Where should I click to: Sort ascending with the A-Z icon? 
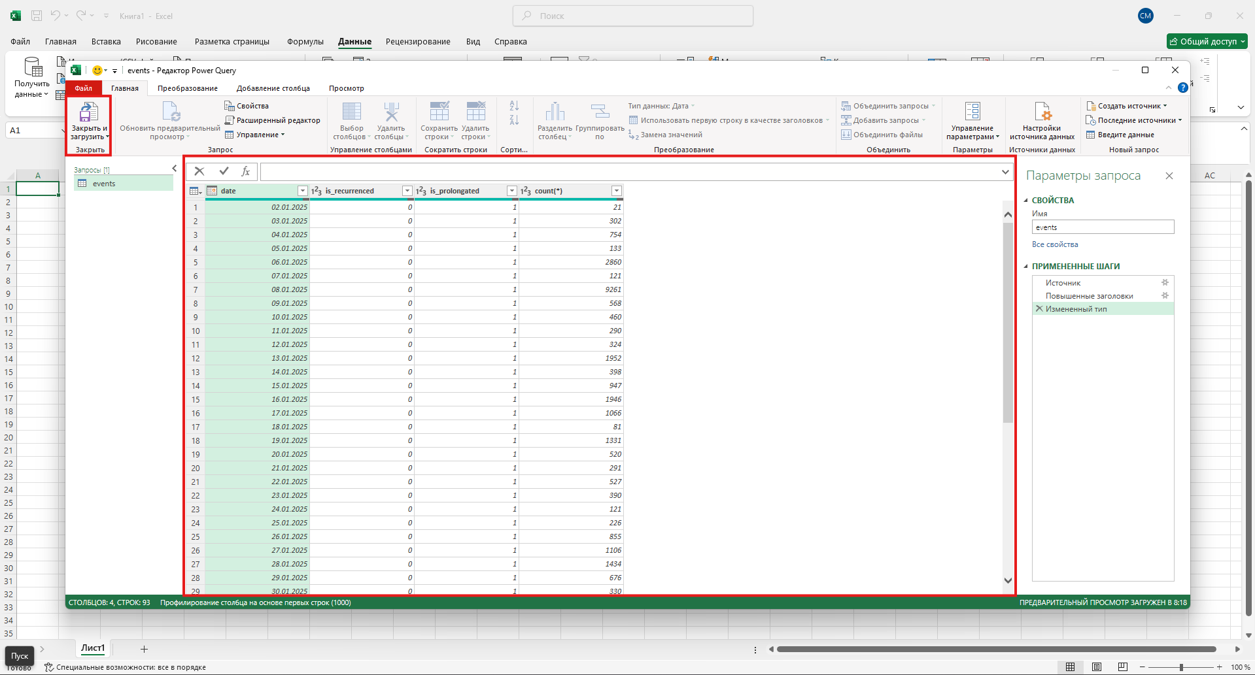point(514,106)
